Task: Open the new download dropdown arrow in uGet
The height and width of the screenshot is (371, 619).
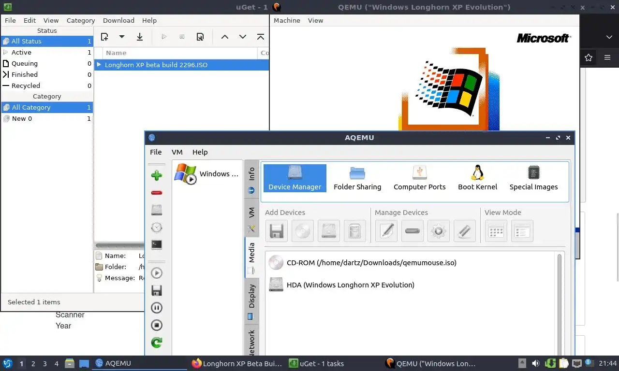Action: [x=122, y=37]
